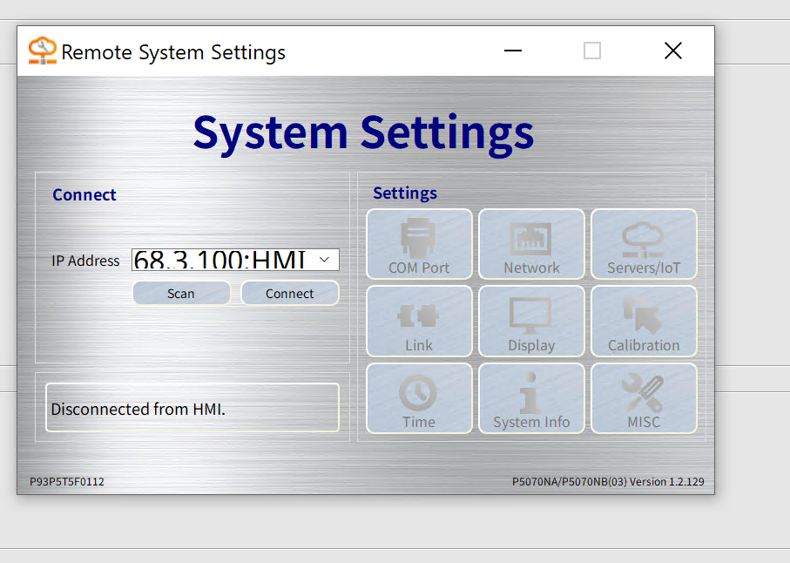Click the Display monitor icon
790x563 pixels.
[x=531, y=321]
